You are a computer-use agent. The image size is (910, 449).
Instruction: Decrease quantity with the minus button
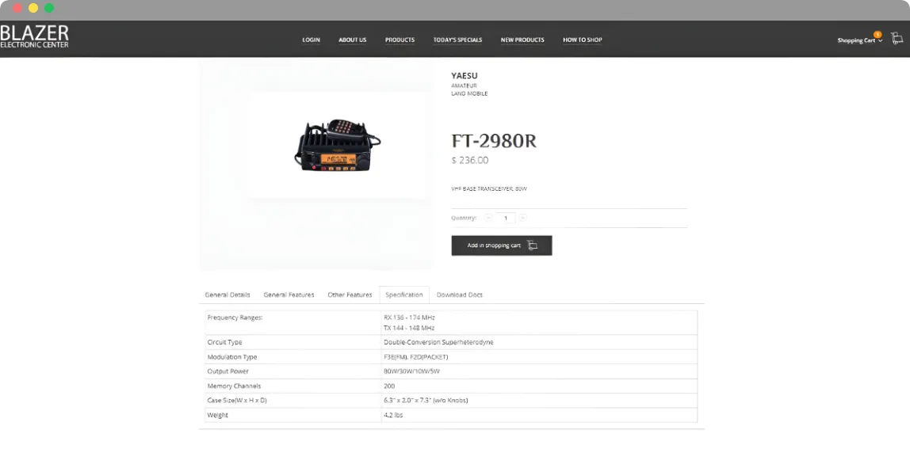coord(488,218)
